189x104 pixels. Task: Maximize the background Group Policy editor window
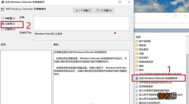[x=176, y=16]
